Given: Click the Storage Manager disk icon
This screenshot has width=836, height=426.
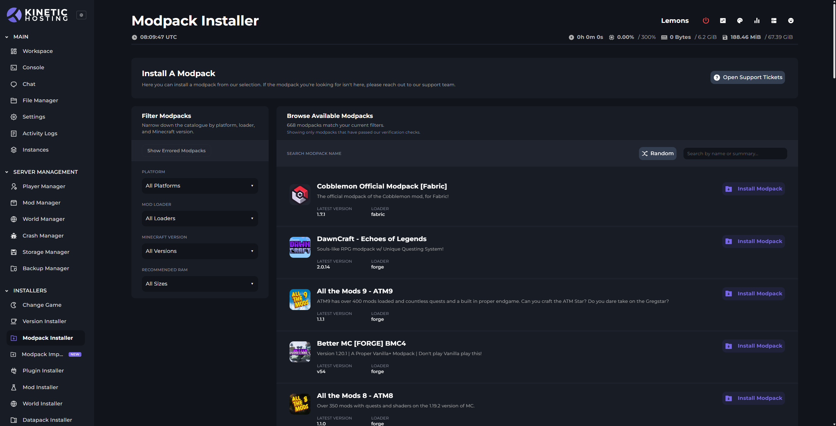Looking at the screenshot, I should 14,252.
